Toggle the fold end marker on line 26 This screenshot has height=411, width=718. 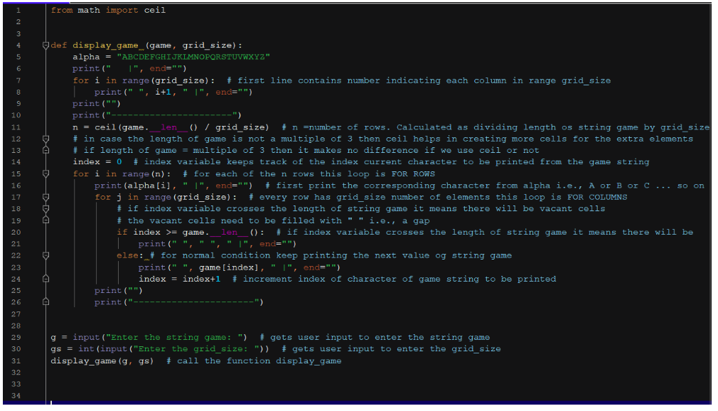click(45, 301)
